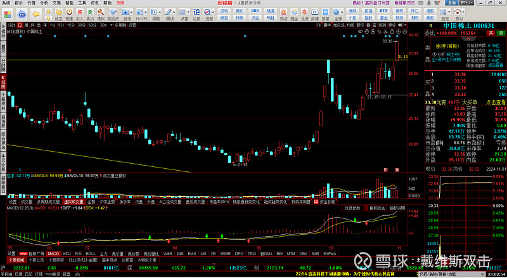Image resolution: width=507 pixels, height=278 pixels.
Task: Switch to 个股公告 tab
Action: pyautogui.click(x=36, y=260)
